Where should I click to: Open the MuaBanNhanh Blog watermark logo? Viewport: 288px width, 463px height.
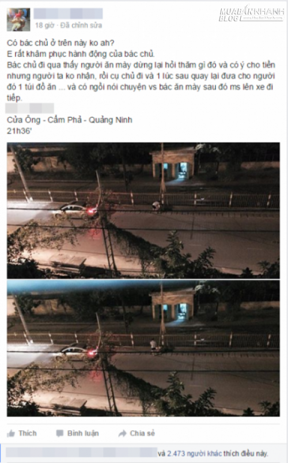point(251,14)
